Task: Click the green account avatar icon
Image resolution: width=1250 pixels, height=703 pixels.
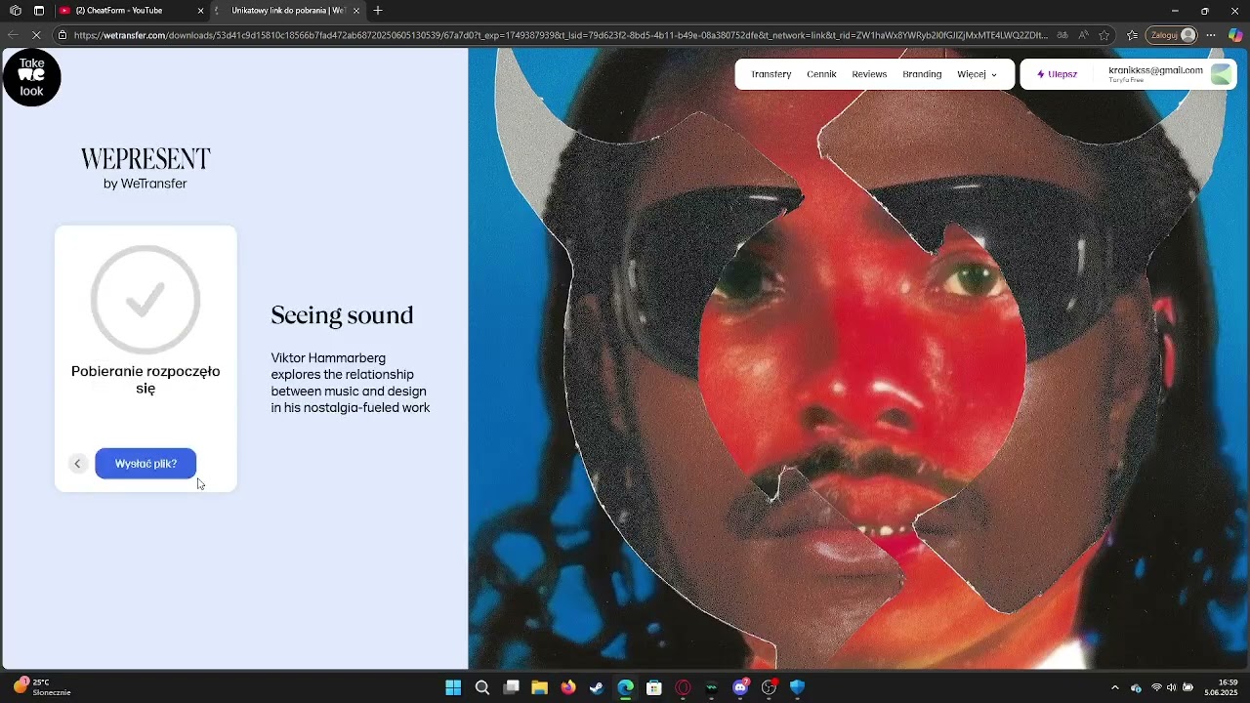Action: [x=1221, y=74]
